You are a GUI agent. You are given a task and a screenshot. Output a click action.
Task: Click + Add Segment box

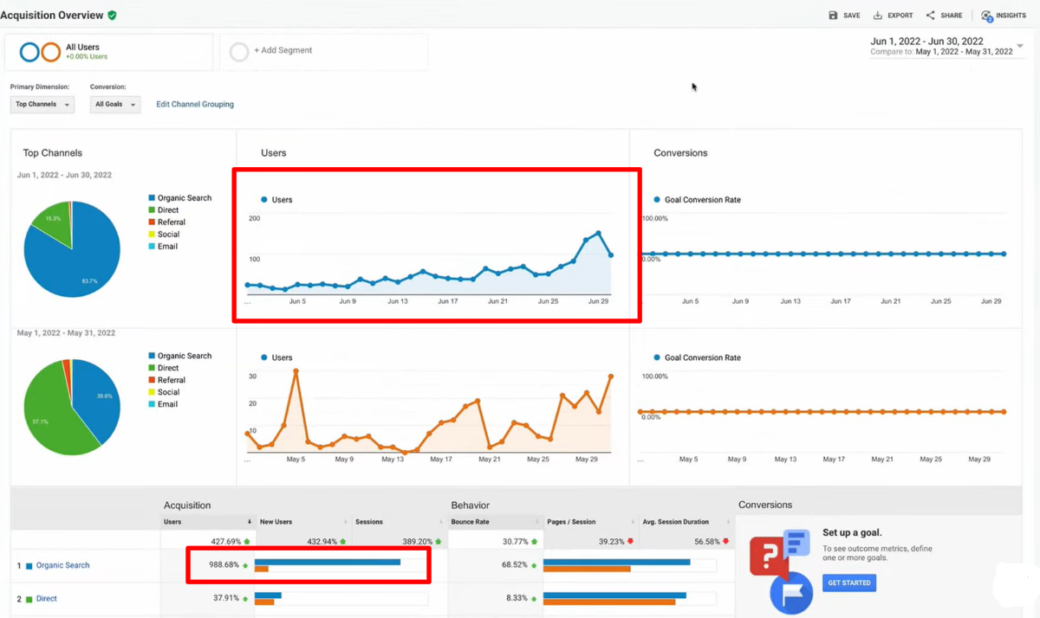pyautogui.click(x=324, y=52)
